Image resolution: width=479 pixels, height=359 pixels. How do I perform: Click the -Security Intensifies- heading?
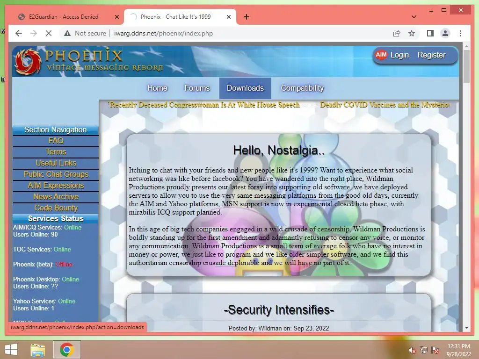tap(279, 310)
